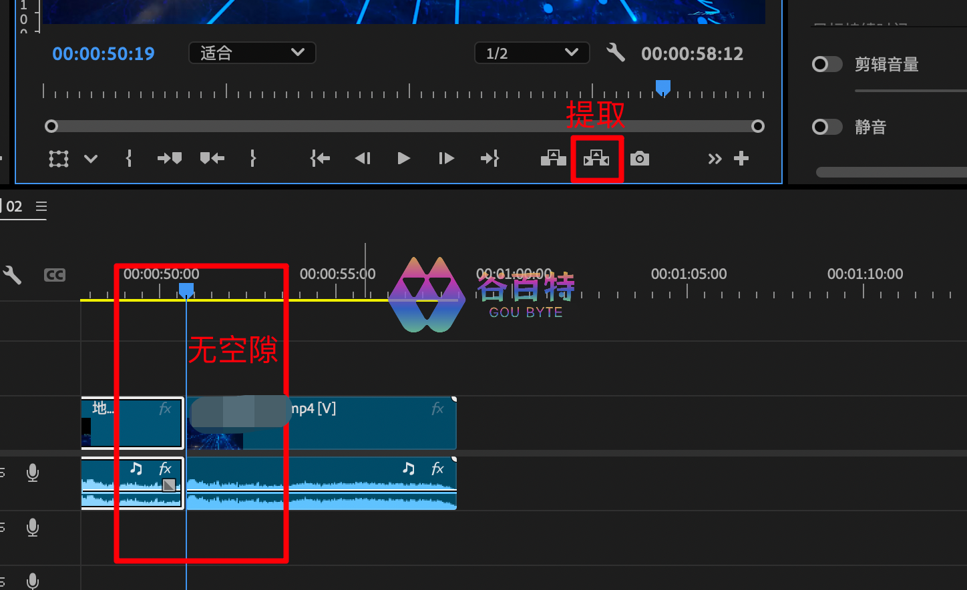Expand the overflow transport buttons chevron

click(715, 158)
